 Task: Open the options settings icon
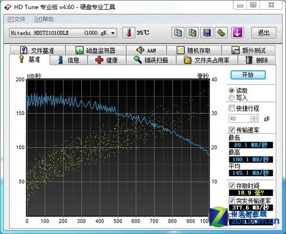[x=221, y=33]
